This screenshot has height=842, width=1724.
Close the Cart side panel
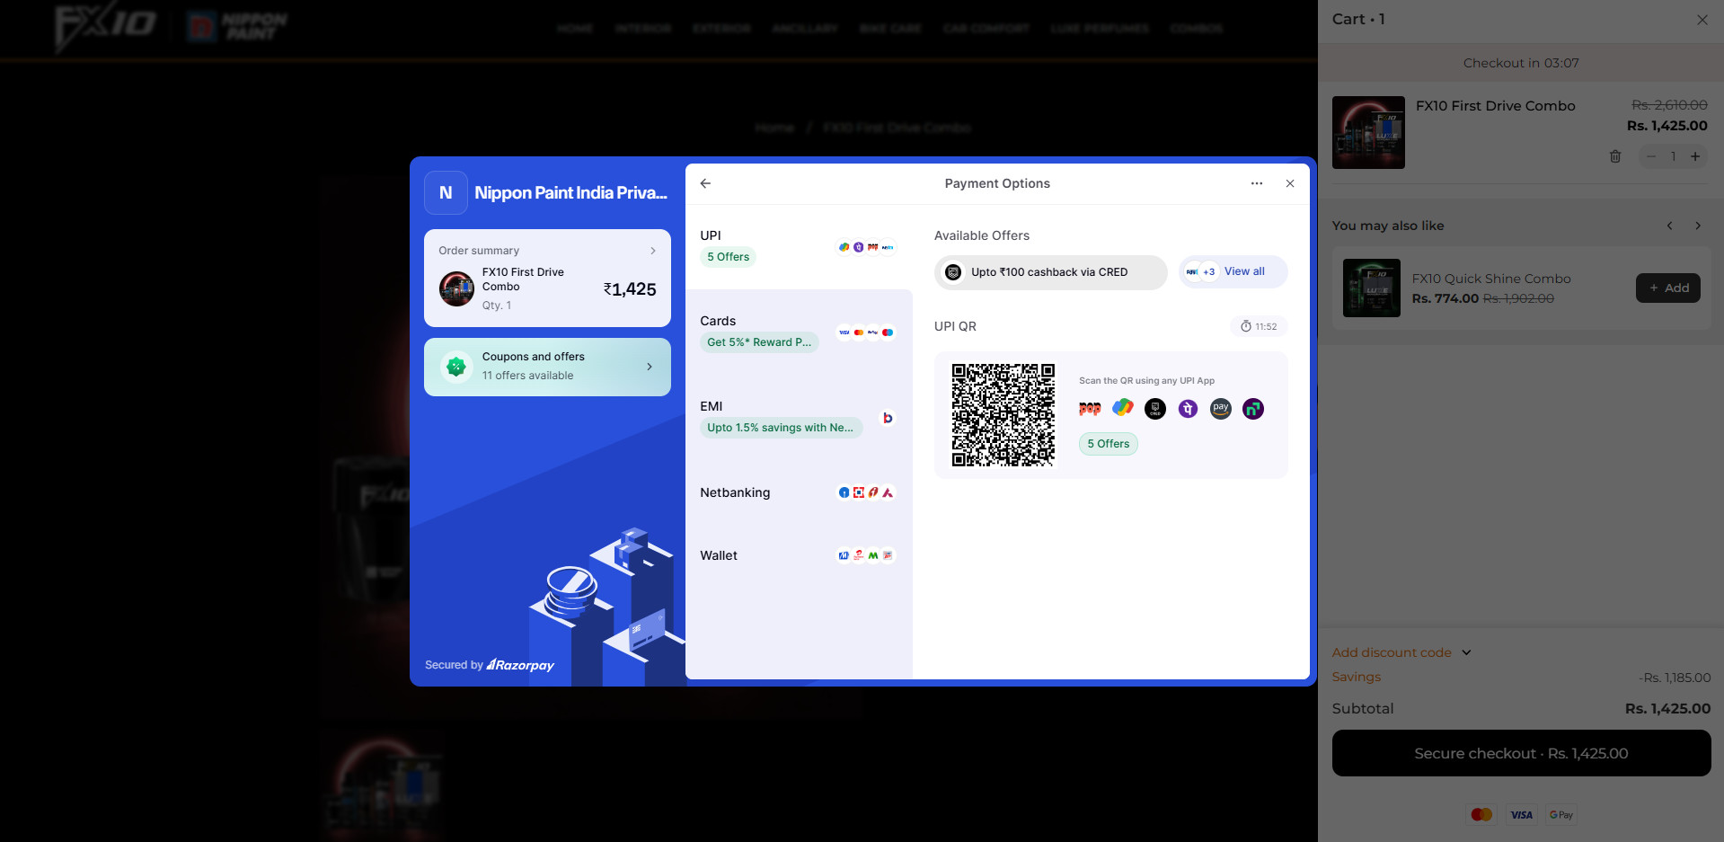1702,20
